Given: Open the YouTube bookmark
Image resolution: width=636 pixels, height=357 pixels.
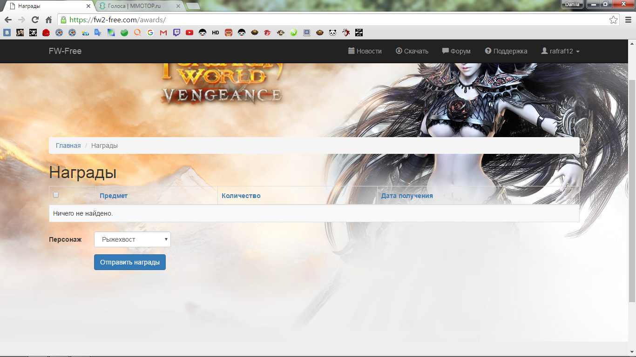Looking at the screenshot, I should (x=189, y=33).
